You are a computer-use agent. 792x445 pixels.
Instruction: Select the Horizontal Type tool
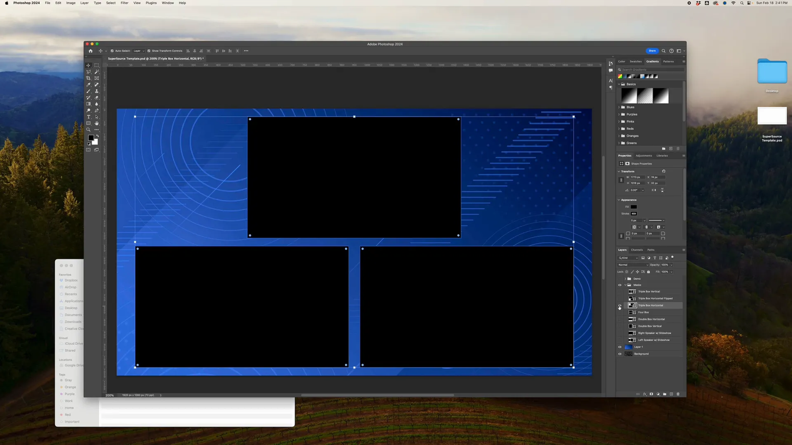[x=88, y=117]
